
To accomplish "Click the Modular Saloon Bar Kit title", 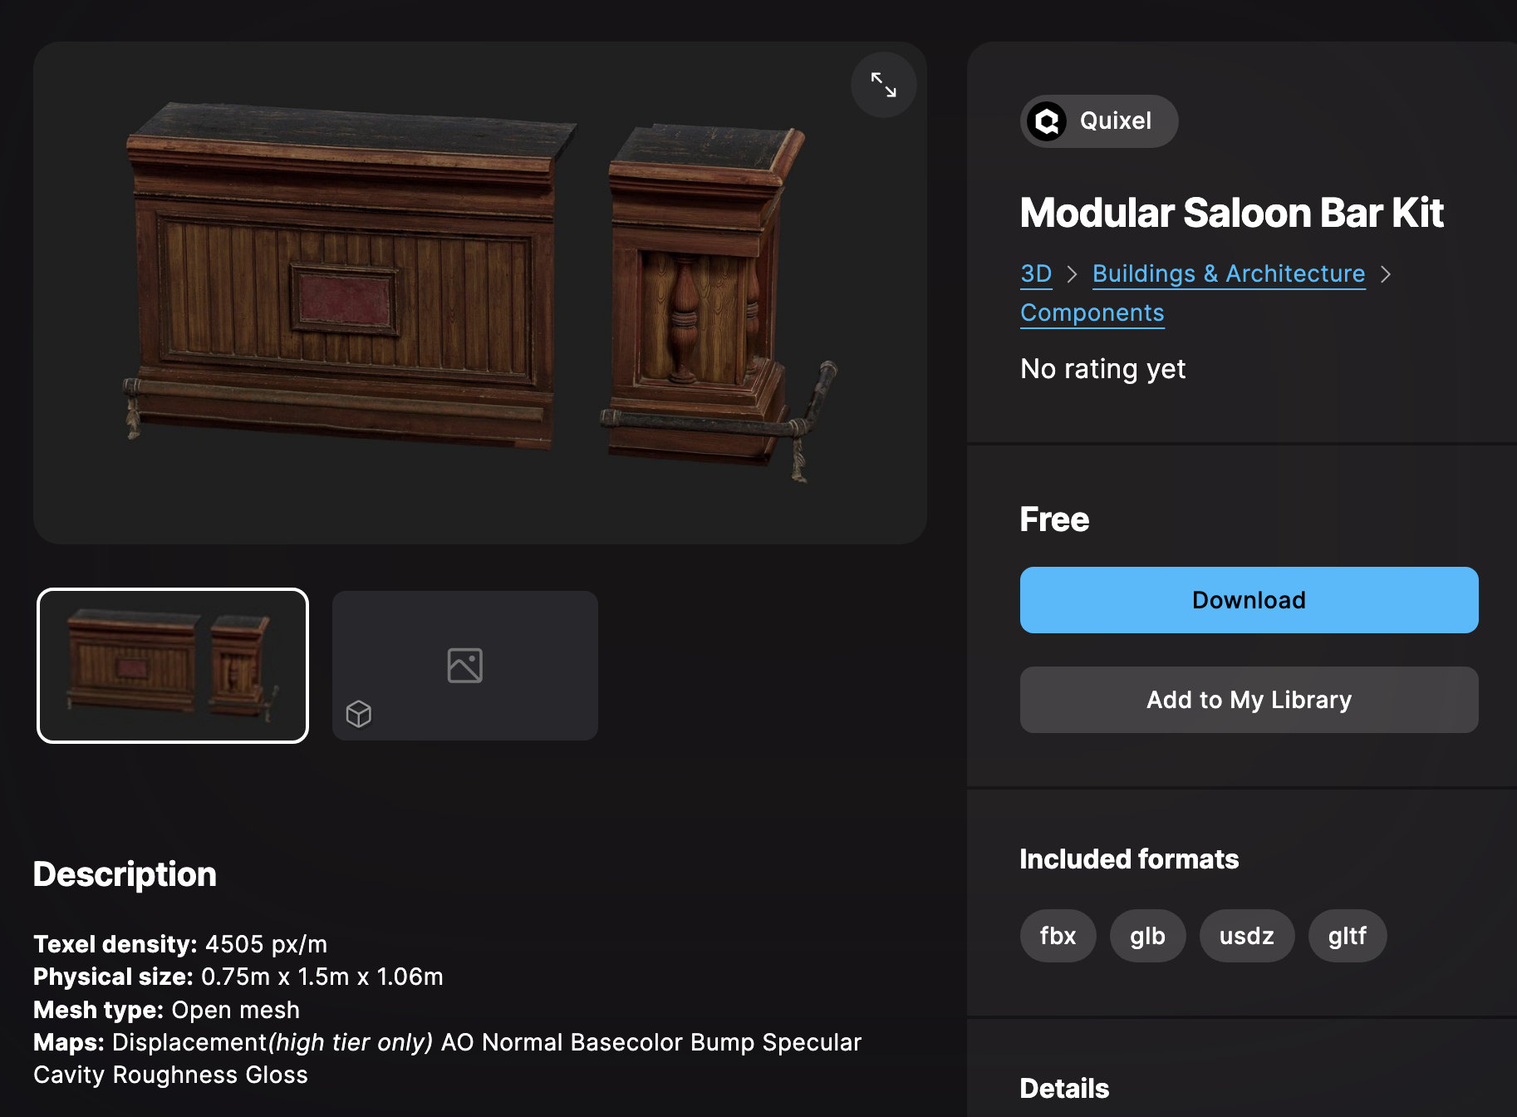I will [x=1231, y=213].
